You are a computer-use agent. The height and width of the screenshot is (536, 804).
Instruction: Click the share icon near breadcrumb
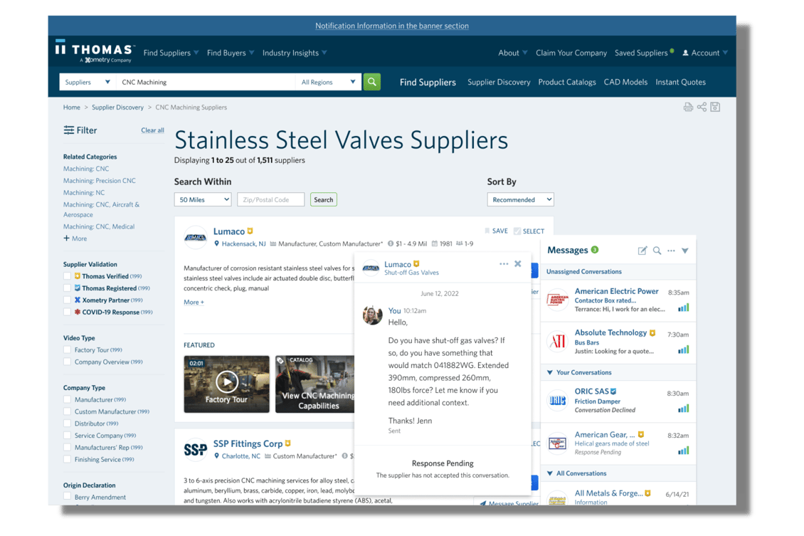(x=702, y=107)
